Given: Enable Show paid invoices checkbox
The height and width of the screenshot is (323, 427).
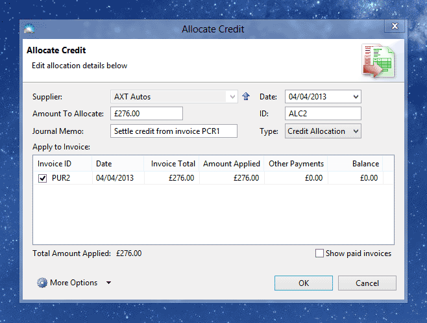Looking at the screenshot, I should pos(319,253).
